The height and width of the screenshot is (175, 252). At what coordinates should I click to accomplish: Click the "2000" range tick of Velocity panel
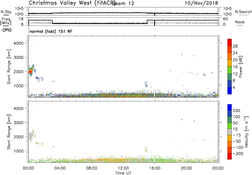[x=18, y=137]
